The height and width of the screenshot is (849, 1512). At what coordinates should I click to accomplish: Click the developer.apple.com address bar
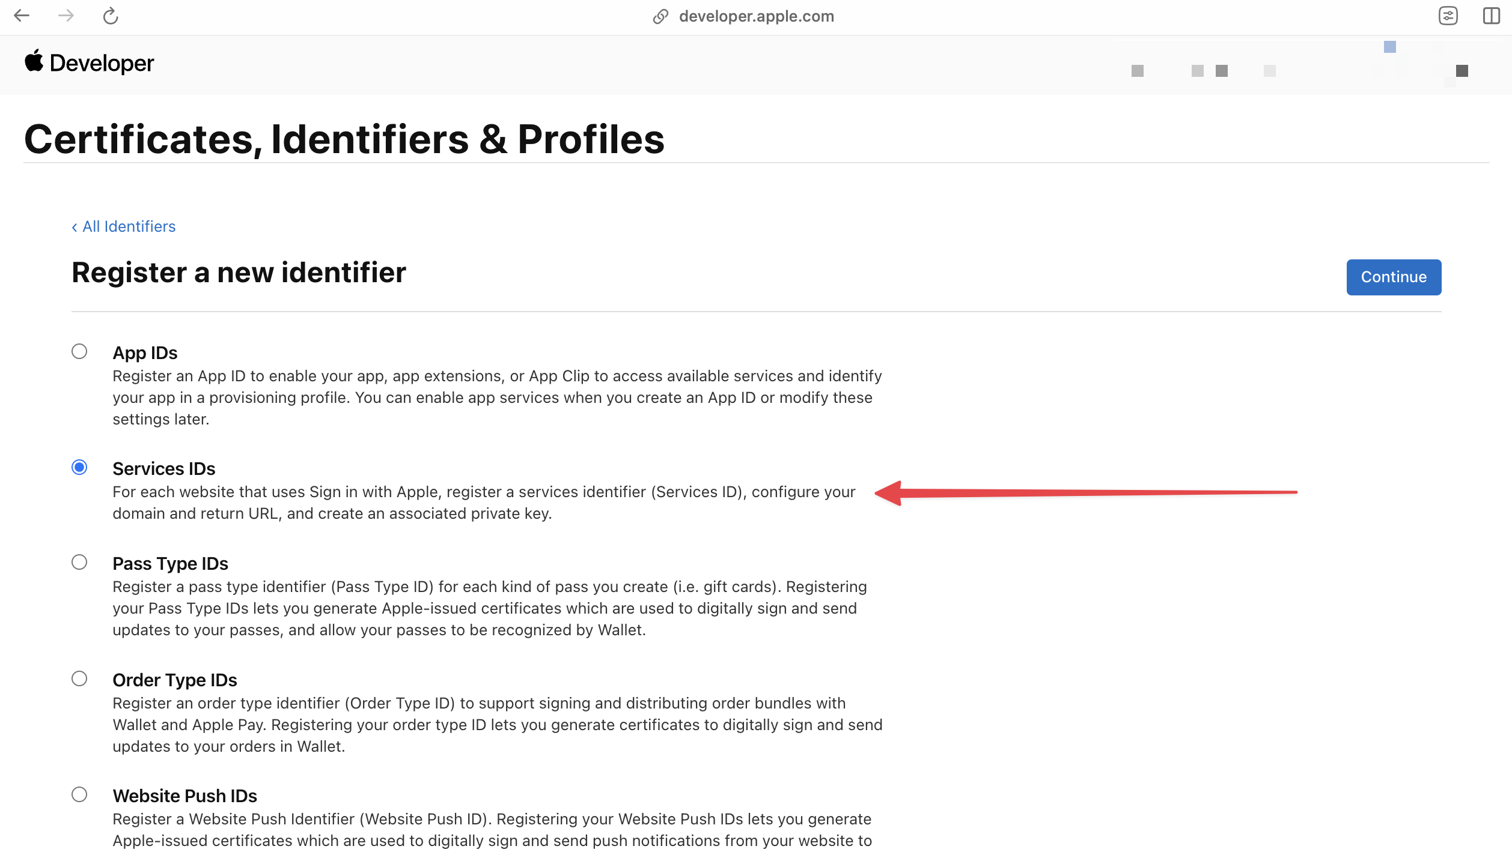pyautogui.click(x=756, y=17)
